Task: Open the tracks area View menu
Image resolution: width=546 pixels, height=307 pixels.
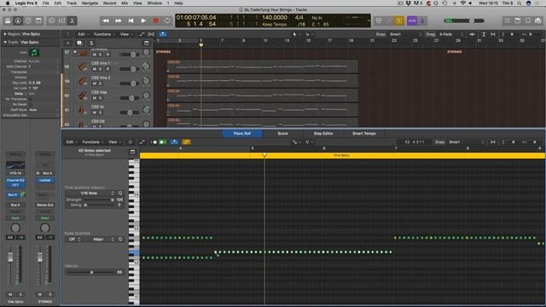Action: pyautogui.click(x=125, y=34)
